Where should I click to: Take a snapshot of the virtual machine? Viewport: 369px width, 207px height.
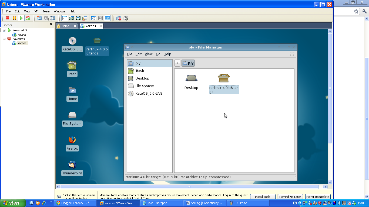[39, 18]
